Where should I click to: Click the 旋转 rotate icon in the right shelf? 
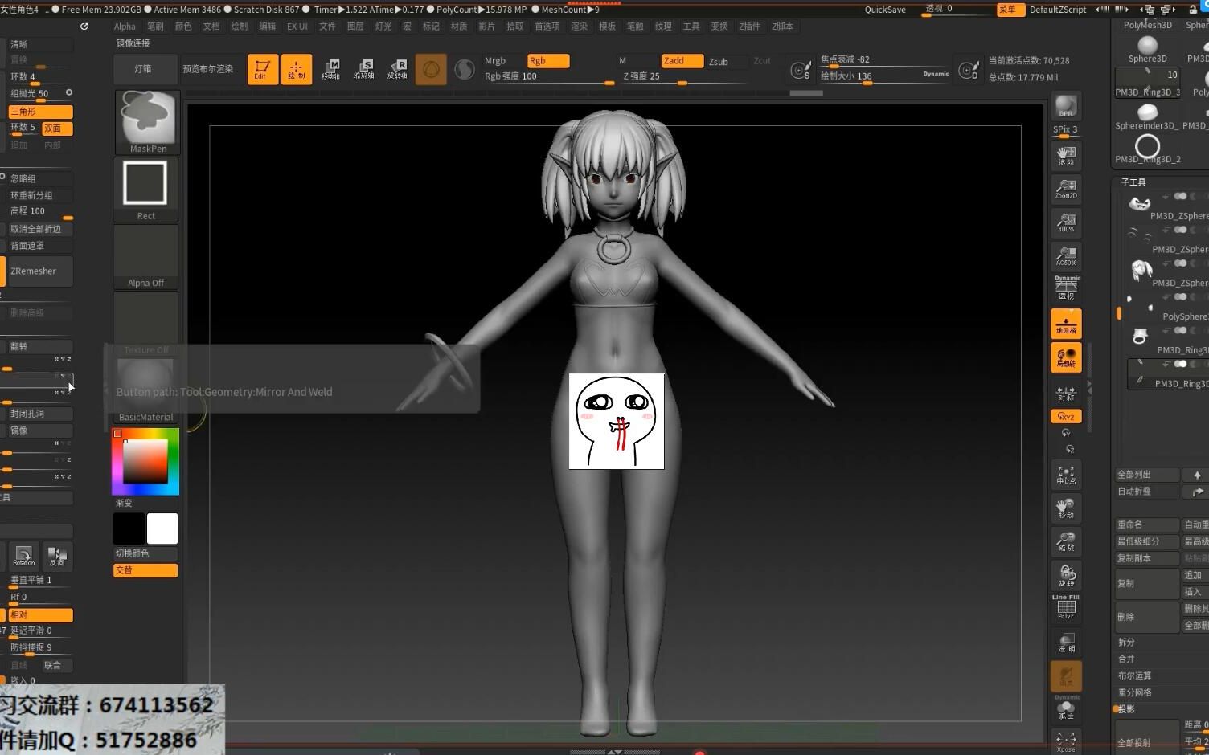tap(1066, 575)
